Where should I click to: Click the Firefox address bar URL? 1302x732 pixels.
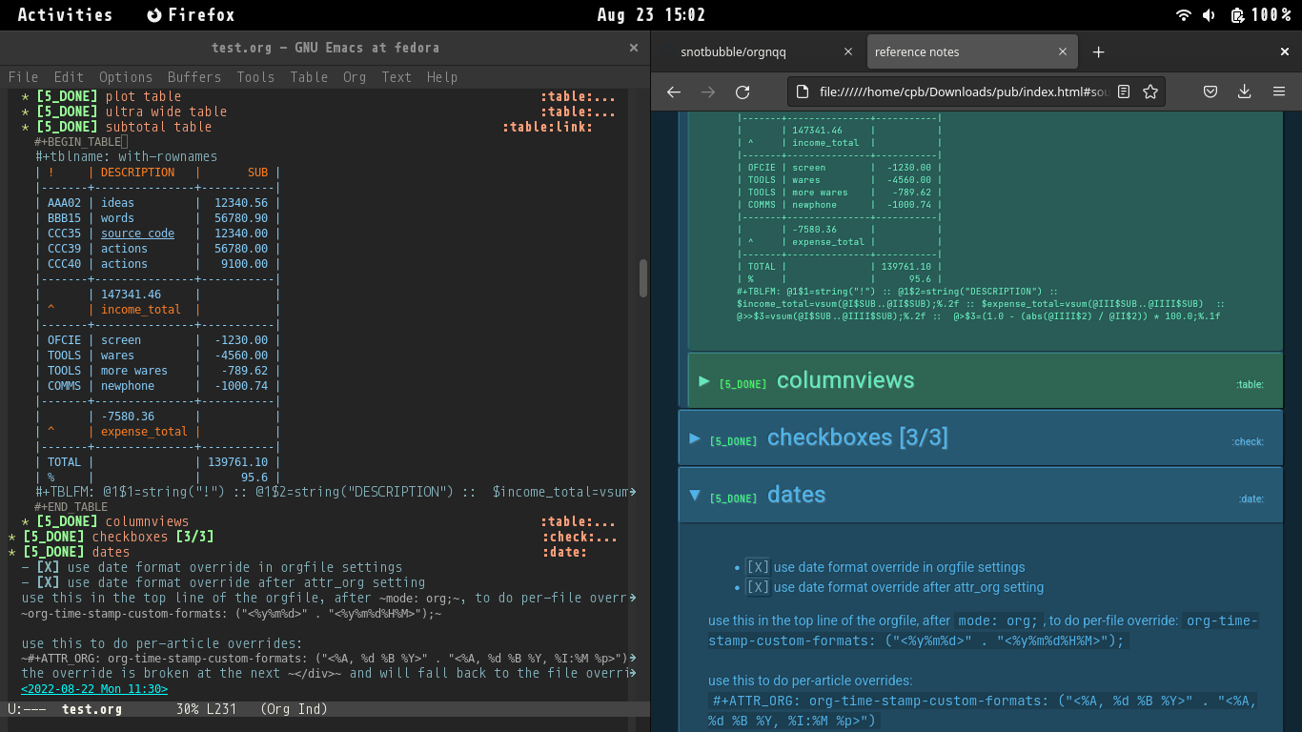[x=963, y=91]
